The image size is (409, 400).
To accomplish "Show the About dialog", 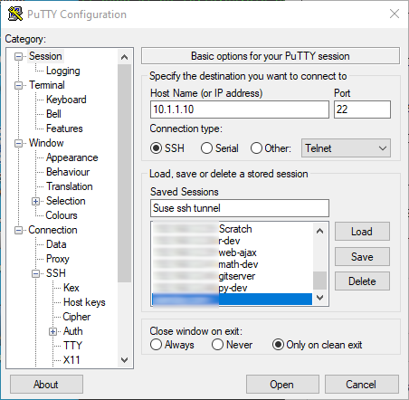I will 46,385.
